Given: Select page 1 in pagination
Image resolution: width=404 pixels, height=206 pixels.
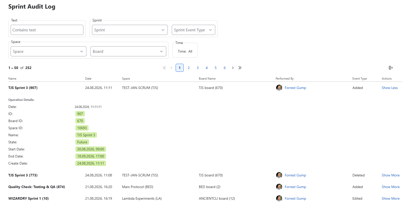Looking at the screenshot, I should coord(180,68).
